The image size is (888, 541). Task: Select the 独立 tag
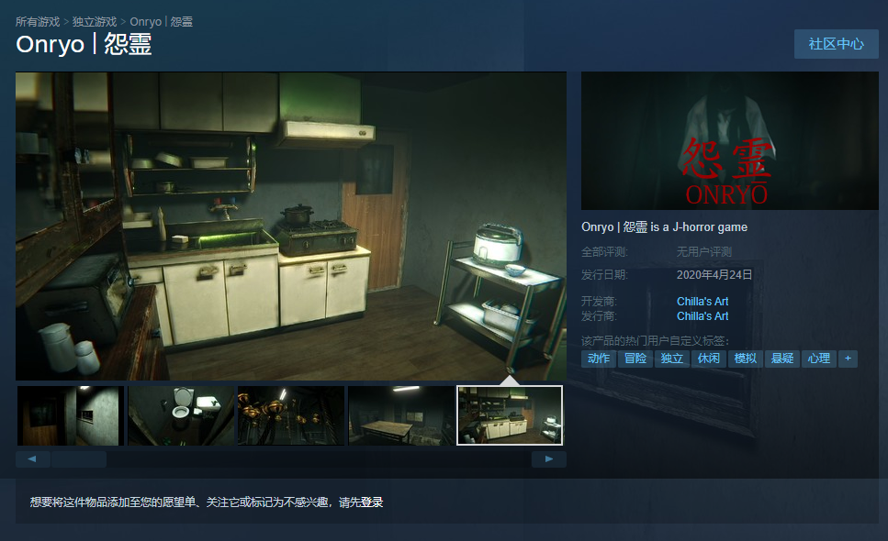pyautogui.click(x=671, y=359)
